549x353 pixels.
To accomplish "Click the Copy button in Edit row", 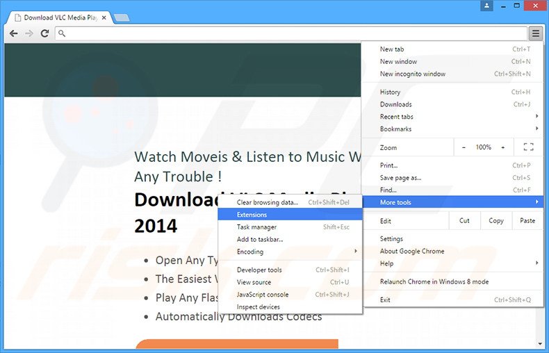I will 495,221.
